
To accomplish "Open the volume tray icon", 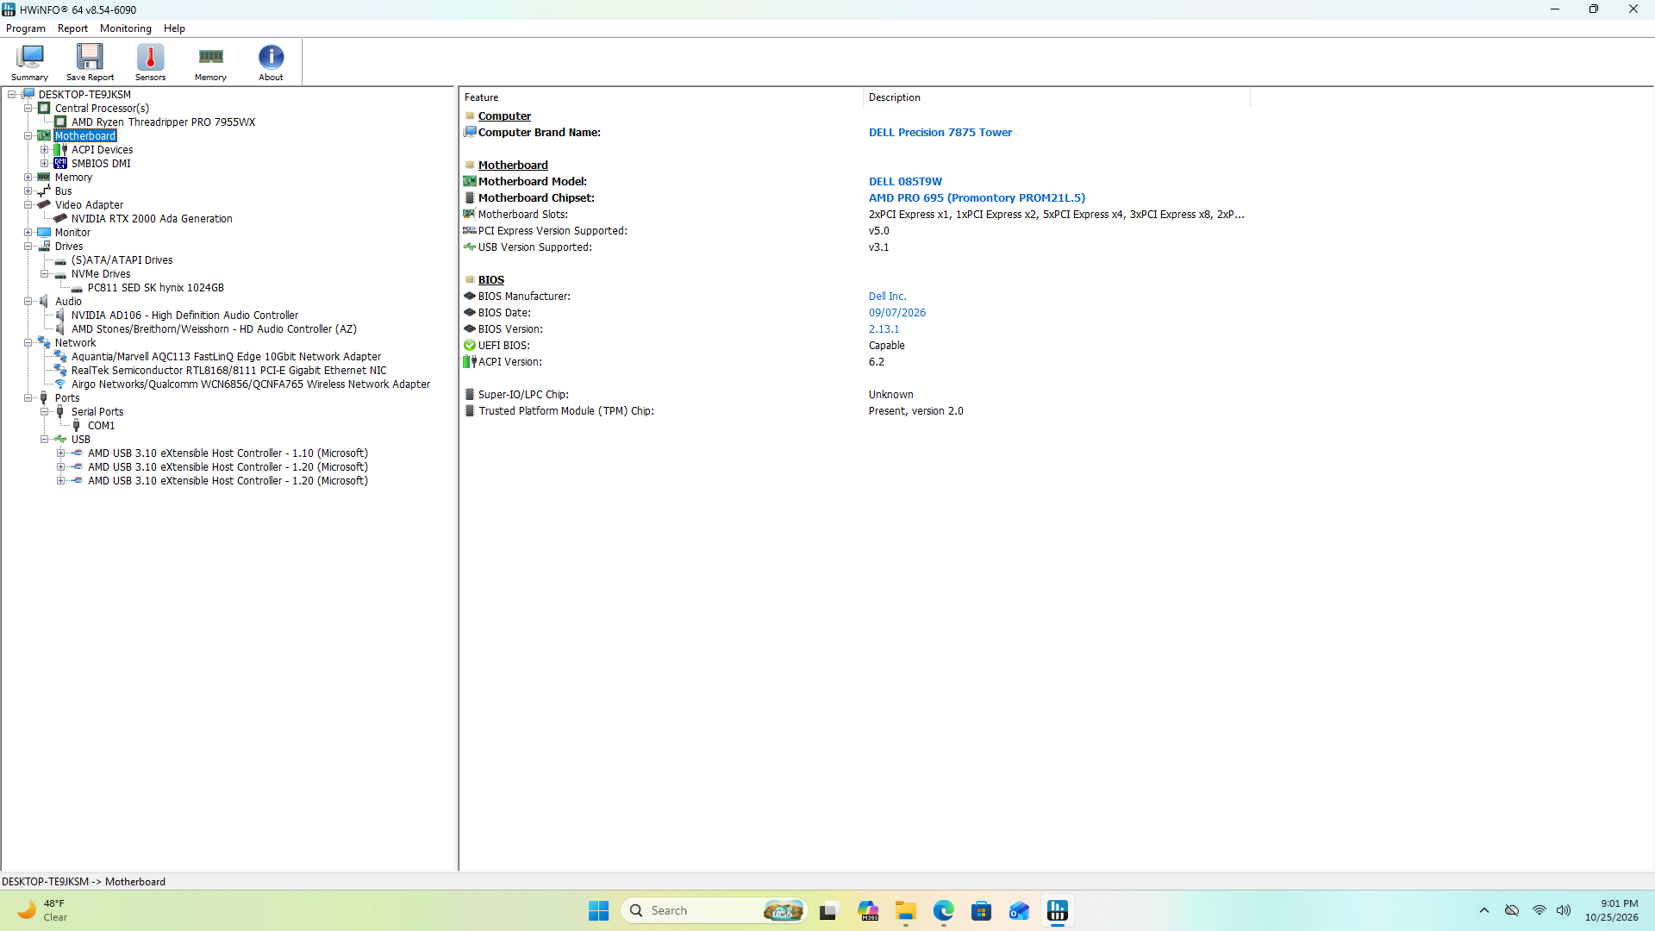I will [x=1564, y=910].
